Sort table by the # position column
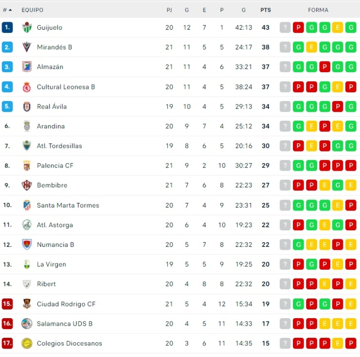This screenshot has width=360, height=357. point(7,10)
